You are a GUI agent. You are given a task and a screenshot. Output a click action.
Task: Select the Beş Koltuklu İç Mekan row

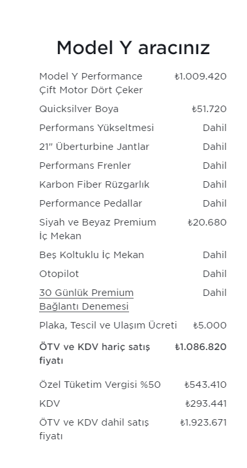point(133,255)
